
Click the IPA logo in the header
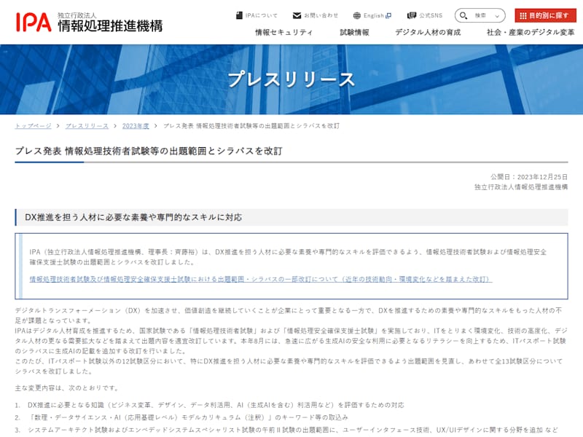(34, 21)
